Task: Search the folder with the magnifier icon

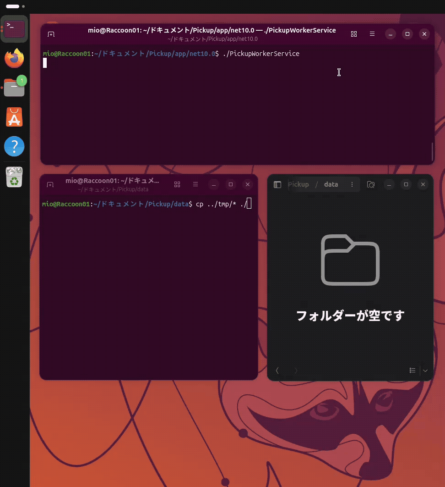Action: point(371,184)
